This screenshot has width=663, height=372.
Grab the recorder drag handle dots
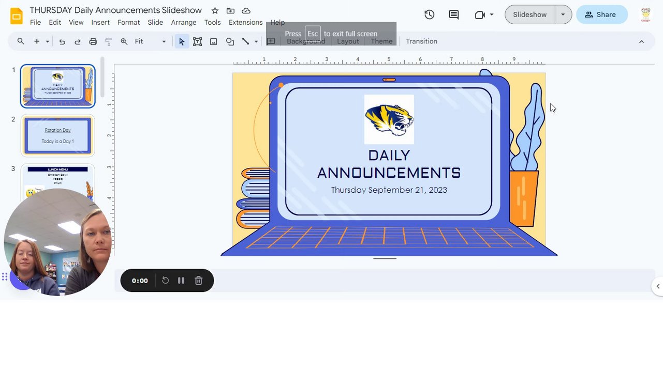pyautogui.click(x=5, y=277)
